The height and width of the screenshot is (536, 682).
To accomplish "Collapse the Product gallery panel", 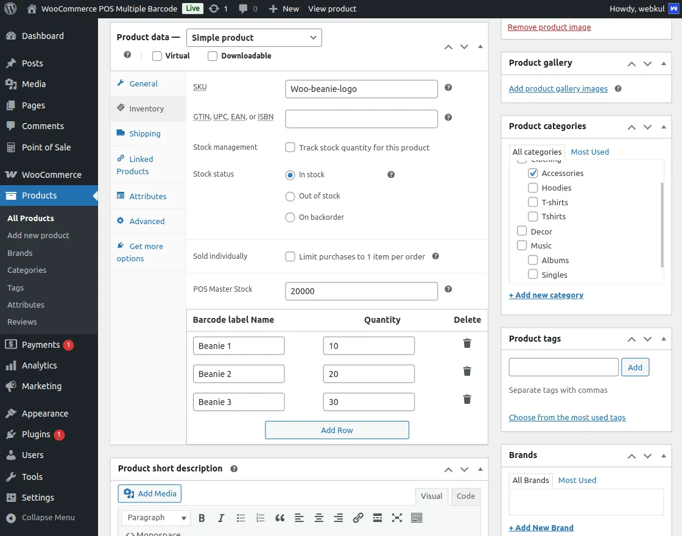I will [663, 63].
